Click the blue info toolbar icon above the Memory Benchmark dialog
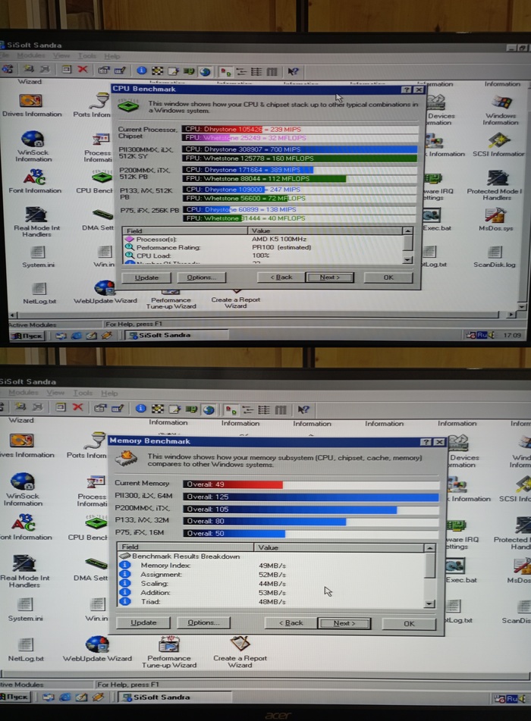531x721 pixels. coord(141,409)
